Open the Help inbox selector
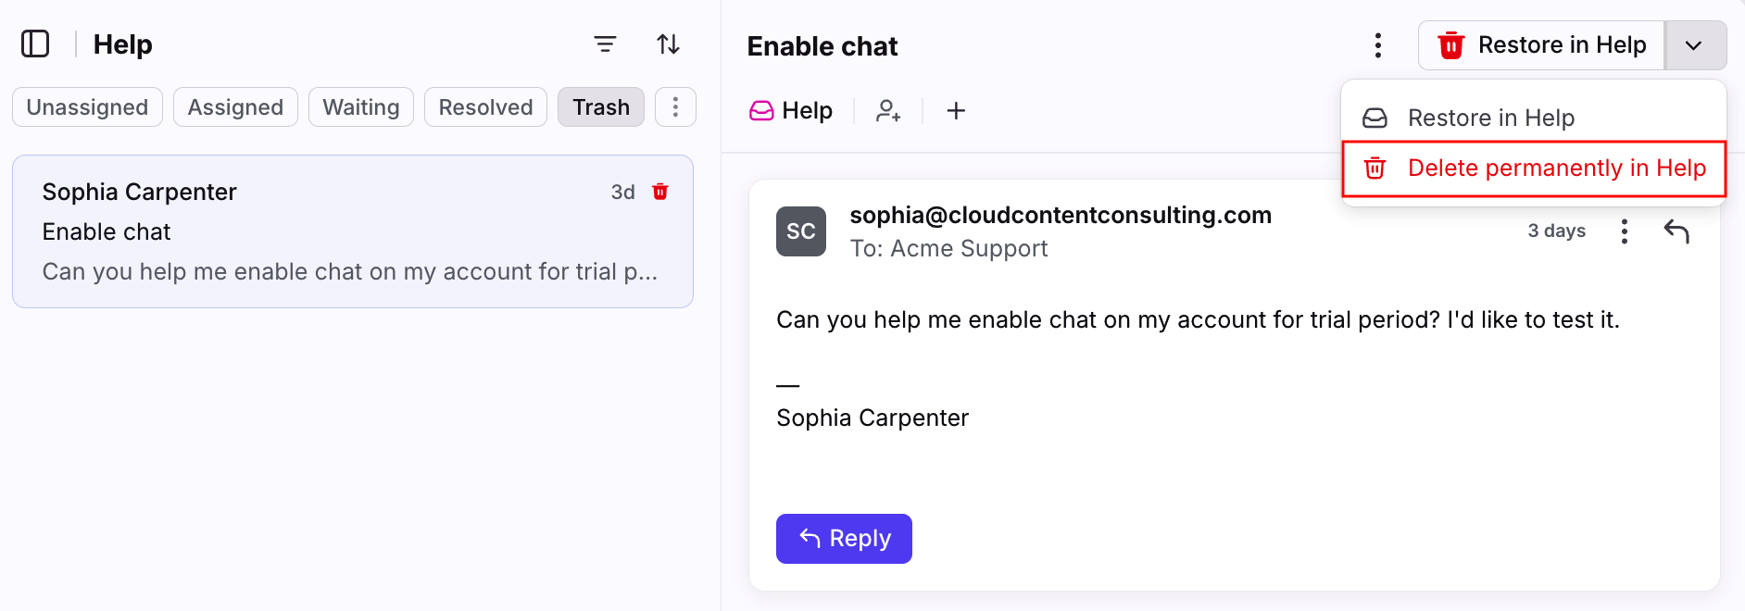Screen dimensions: 1745x611 coord(790,111)
